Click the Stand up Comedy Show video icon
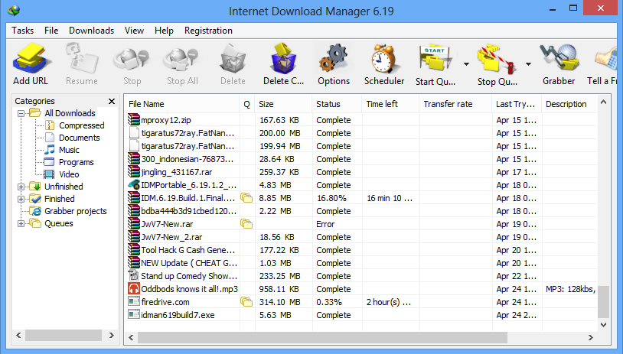Viewport: 623px width, 354px height. tap(133, 275)
